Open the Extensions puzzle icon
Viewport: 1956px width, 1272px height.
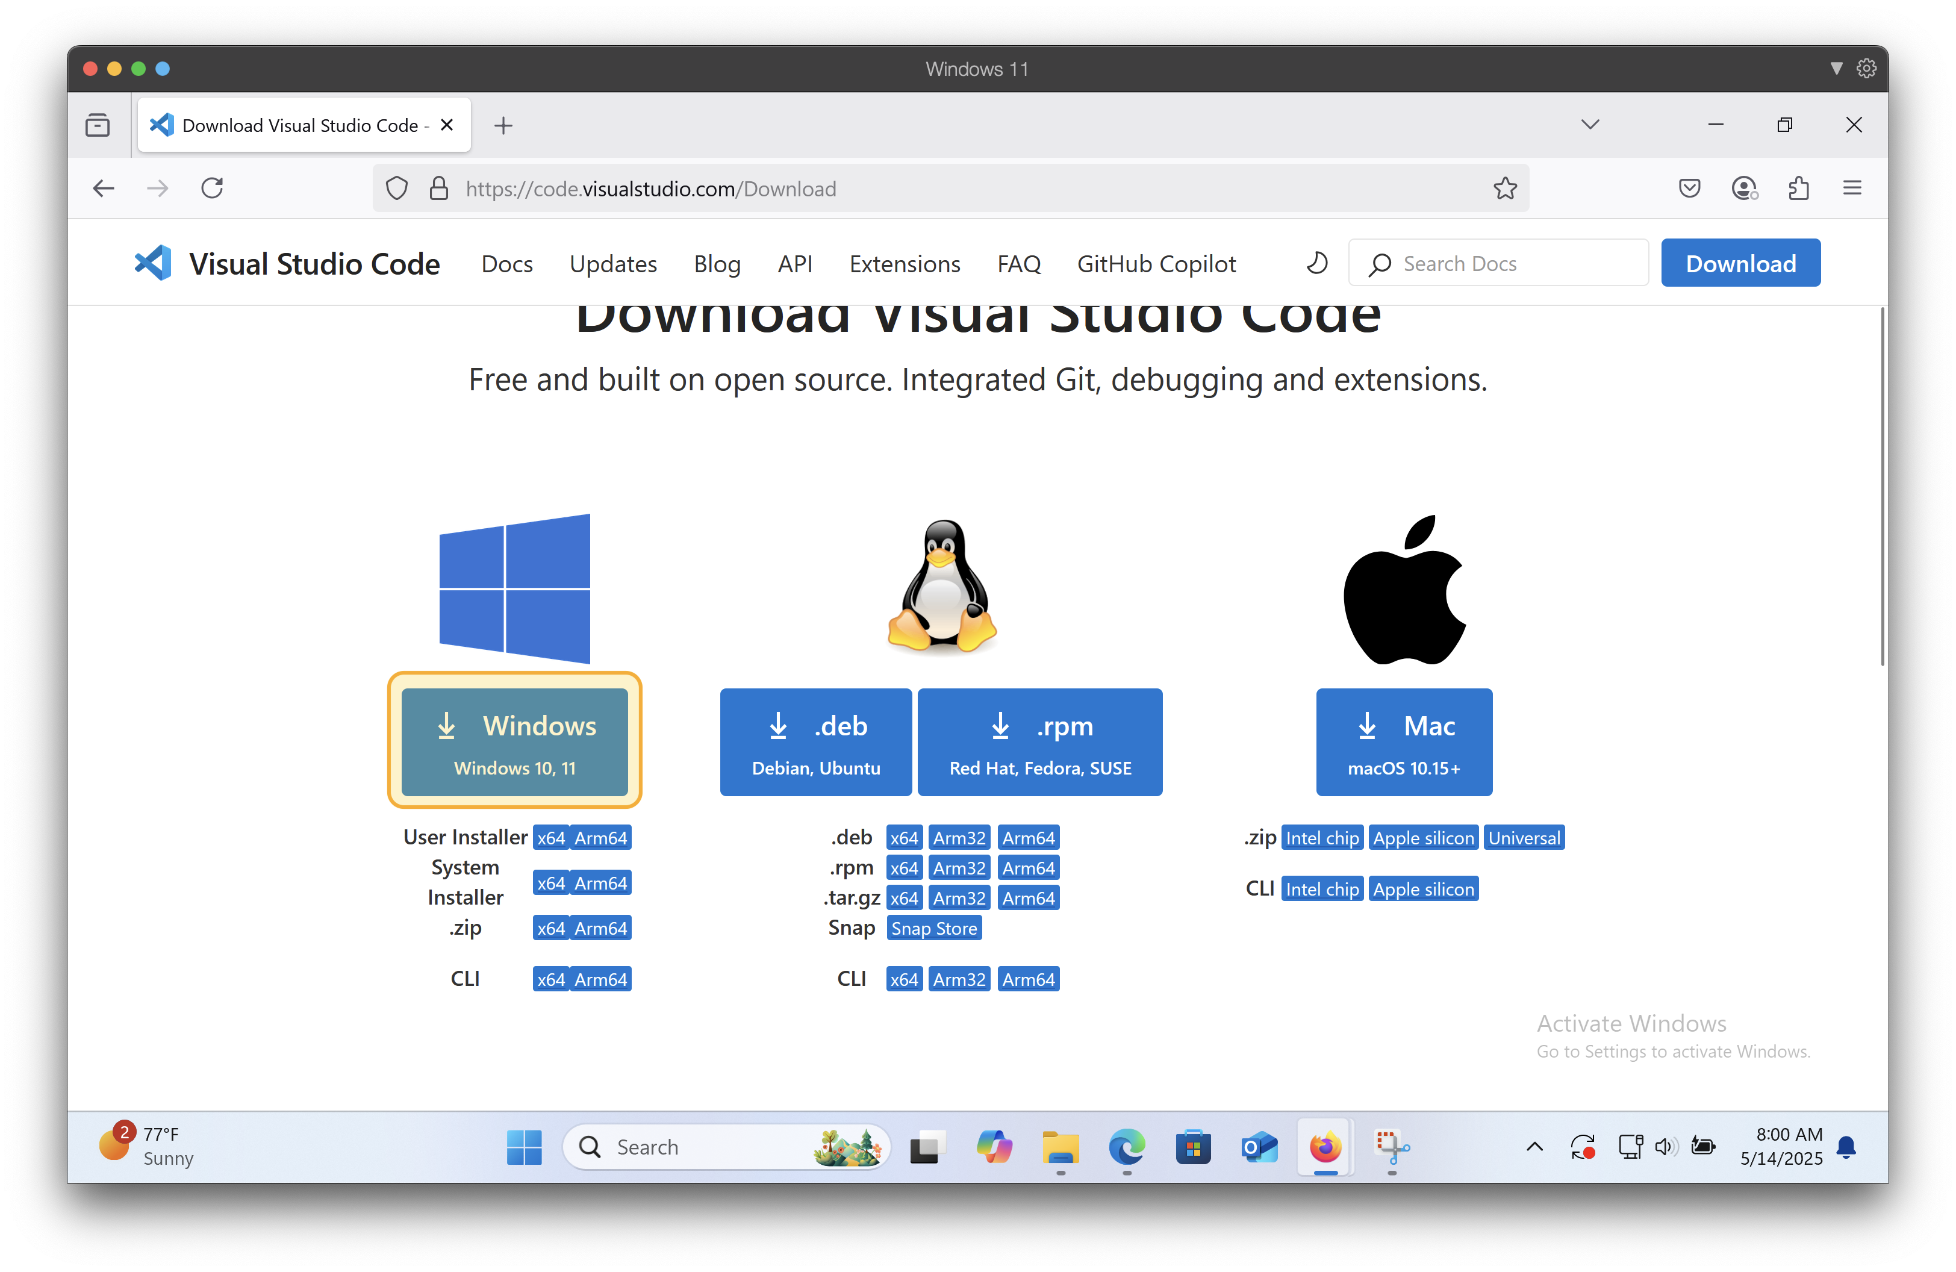coord(1798,188)
